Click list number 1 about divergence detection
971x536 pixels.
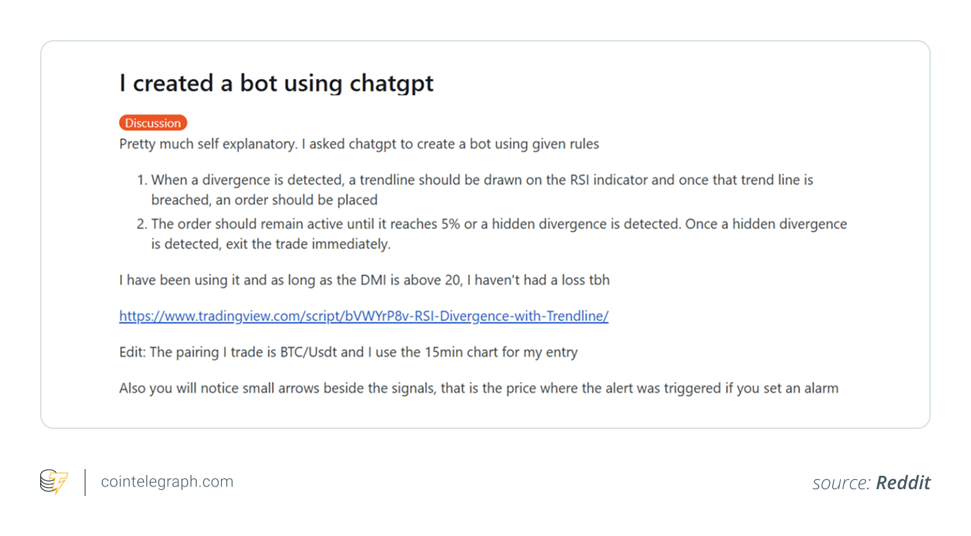(141, 180)
